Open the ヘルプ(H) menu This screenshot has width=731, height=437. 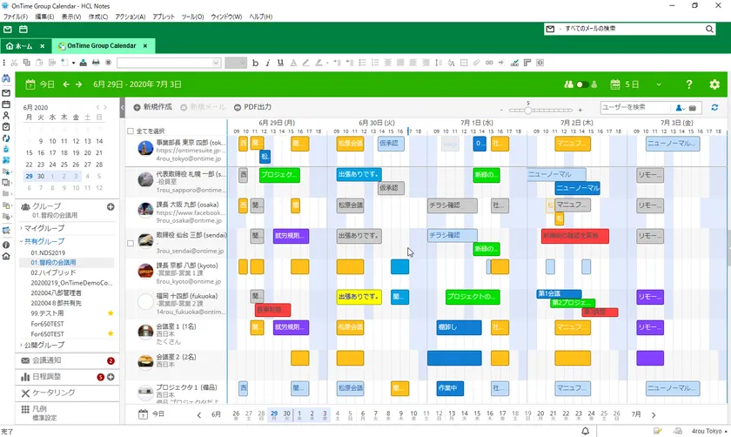[260, 17]
